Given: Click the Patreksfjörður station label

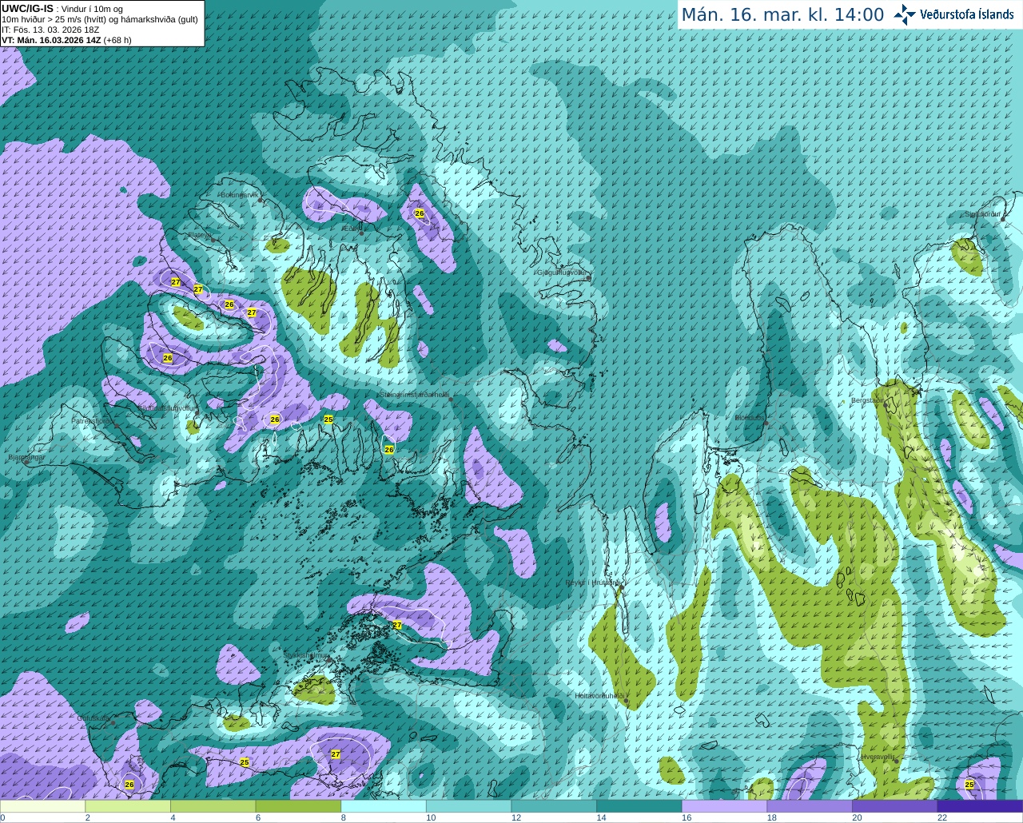Looking at the screenshot, I should point(93,420).
